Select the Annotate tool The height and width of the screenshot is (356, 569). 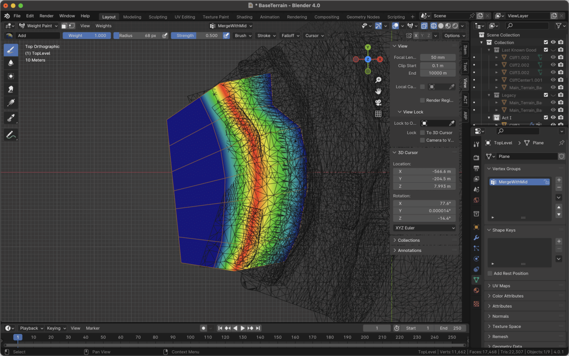pos(11,135)
